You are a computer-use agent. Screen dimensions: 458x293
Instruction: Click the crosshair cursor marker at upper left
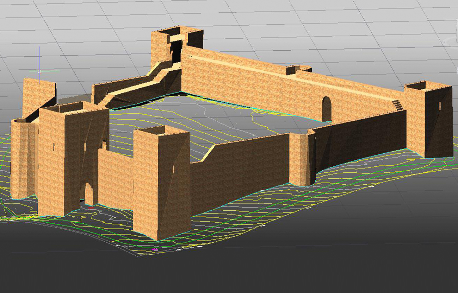click(39, 71)
